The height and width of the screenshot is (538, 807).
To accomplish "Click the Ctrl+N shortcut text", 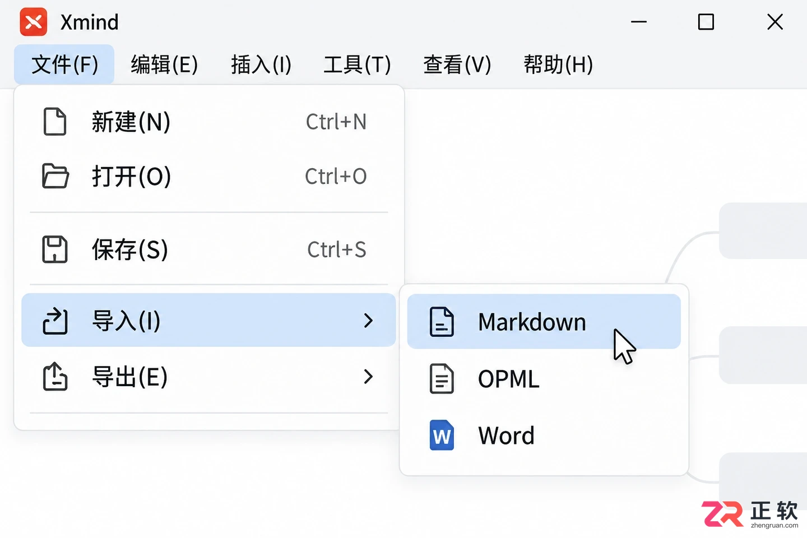I will [x=336, y=122].
